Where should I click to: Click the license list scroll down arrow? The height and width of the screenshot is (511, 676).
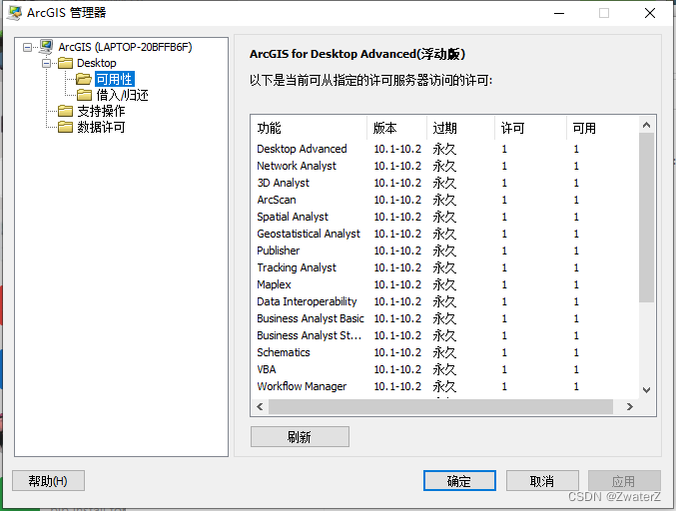click(646, 390)
